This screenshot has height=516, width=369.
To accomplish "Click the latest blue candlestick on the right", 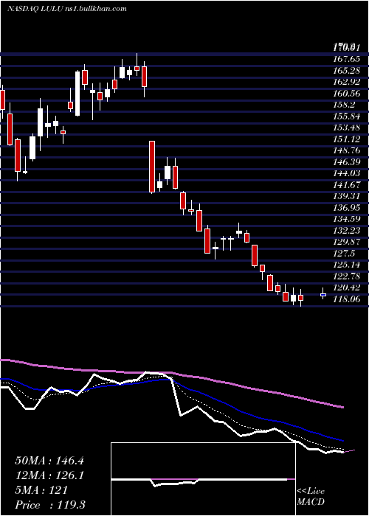I will tap(323, 294).
